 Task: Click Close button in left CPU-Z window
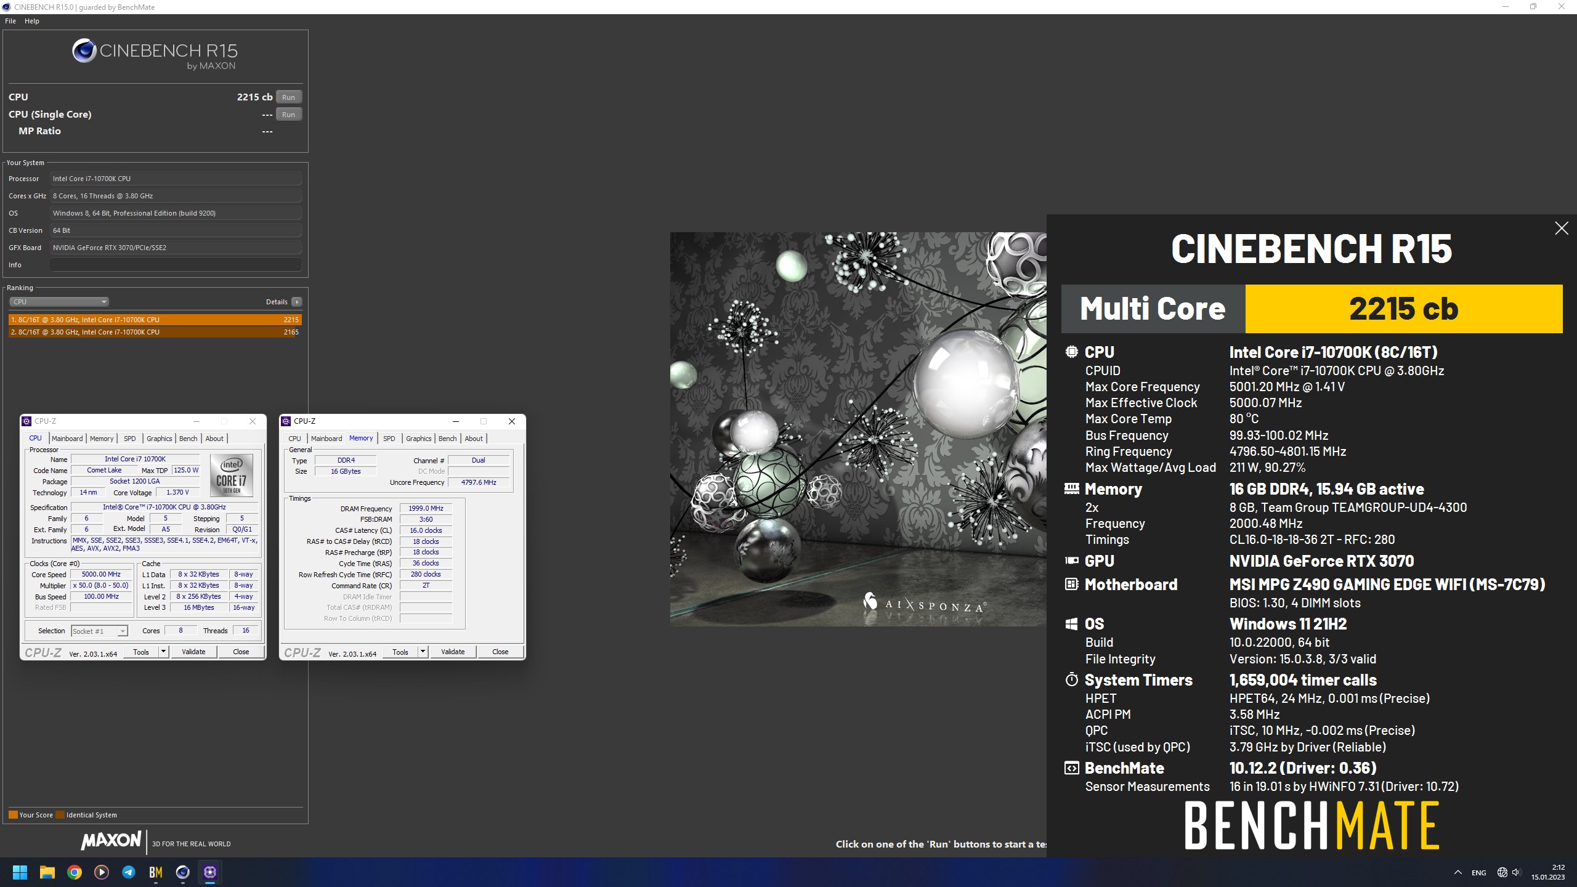[241, 652]
